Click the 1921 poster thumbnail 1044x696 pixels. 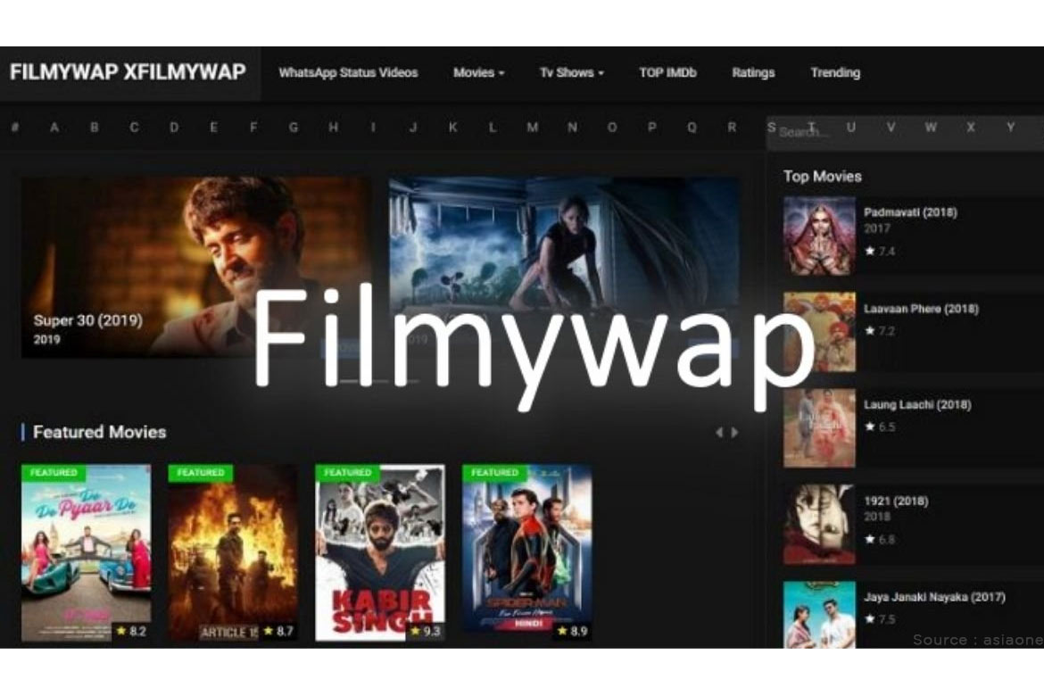coord(819,524)
